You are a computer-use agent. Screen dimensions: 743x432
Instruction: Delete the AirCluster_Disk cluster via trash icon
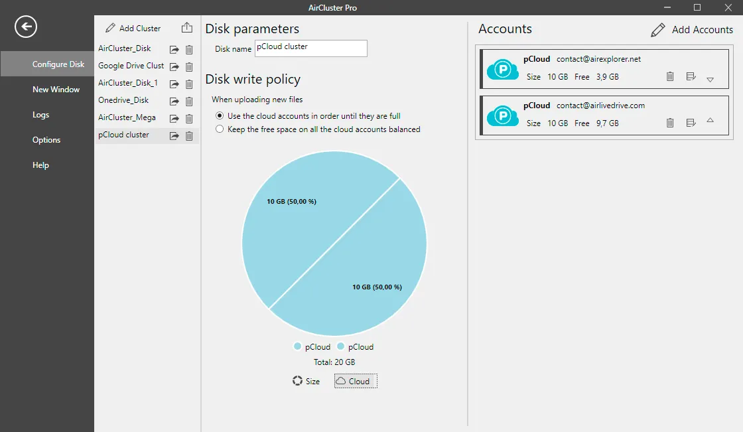tap(189, 49)
